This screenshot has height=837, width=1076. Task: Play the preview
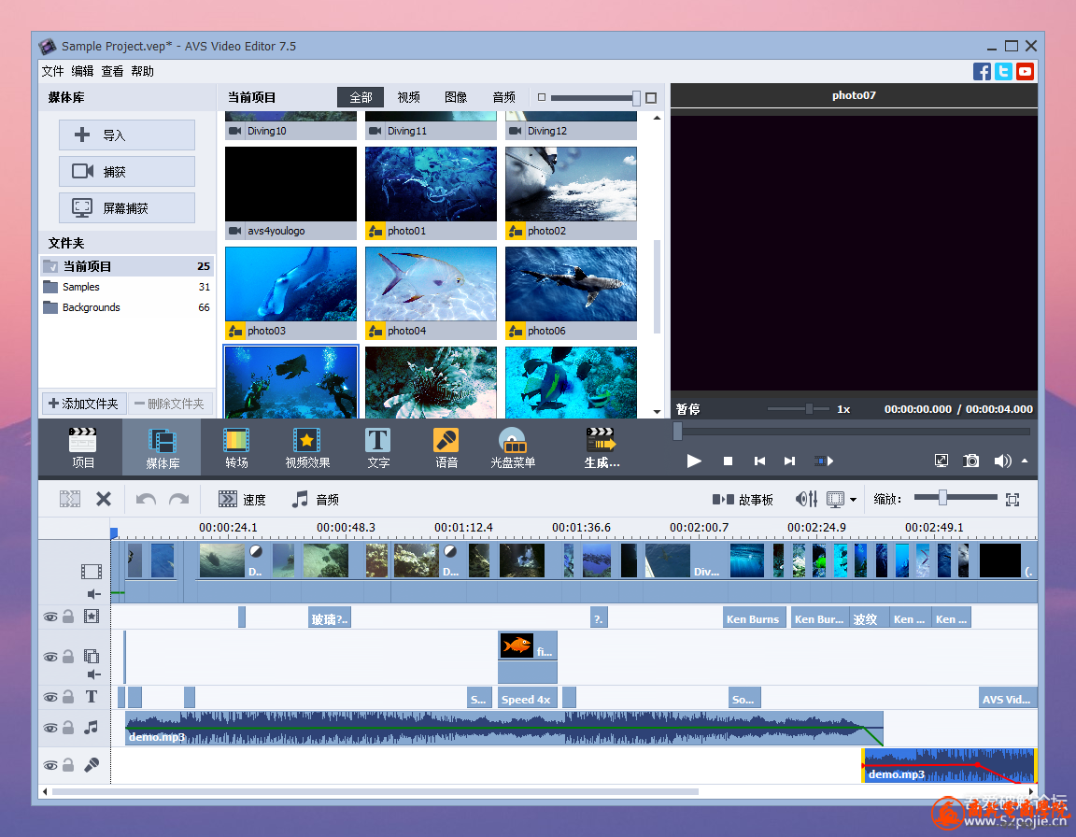[694, 461]
